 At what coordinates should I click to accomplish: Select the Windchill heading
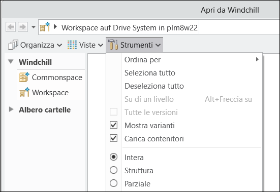(x=36, y=62)
